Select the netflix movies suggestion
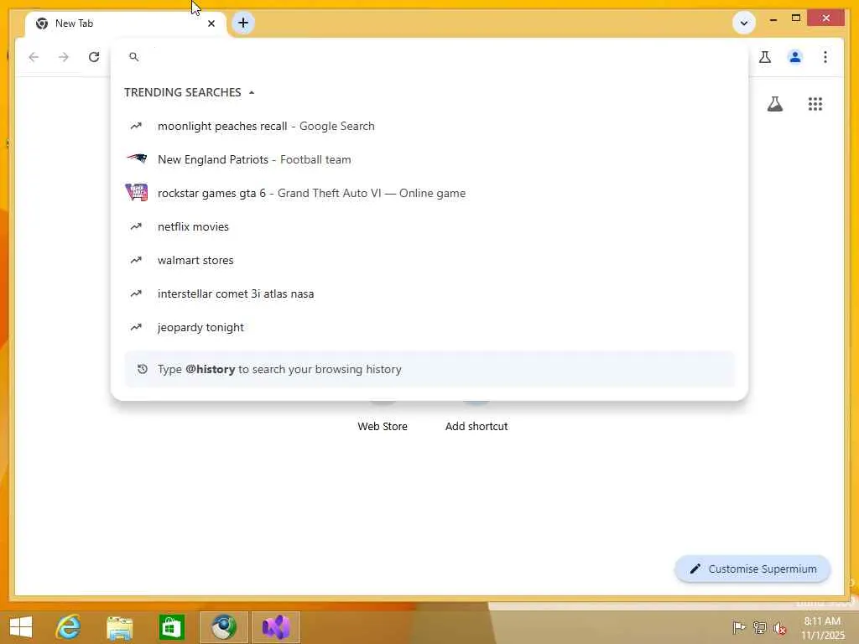Image resolution: width=859 pixels, height=644 pixels. [x=429, y=226]
